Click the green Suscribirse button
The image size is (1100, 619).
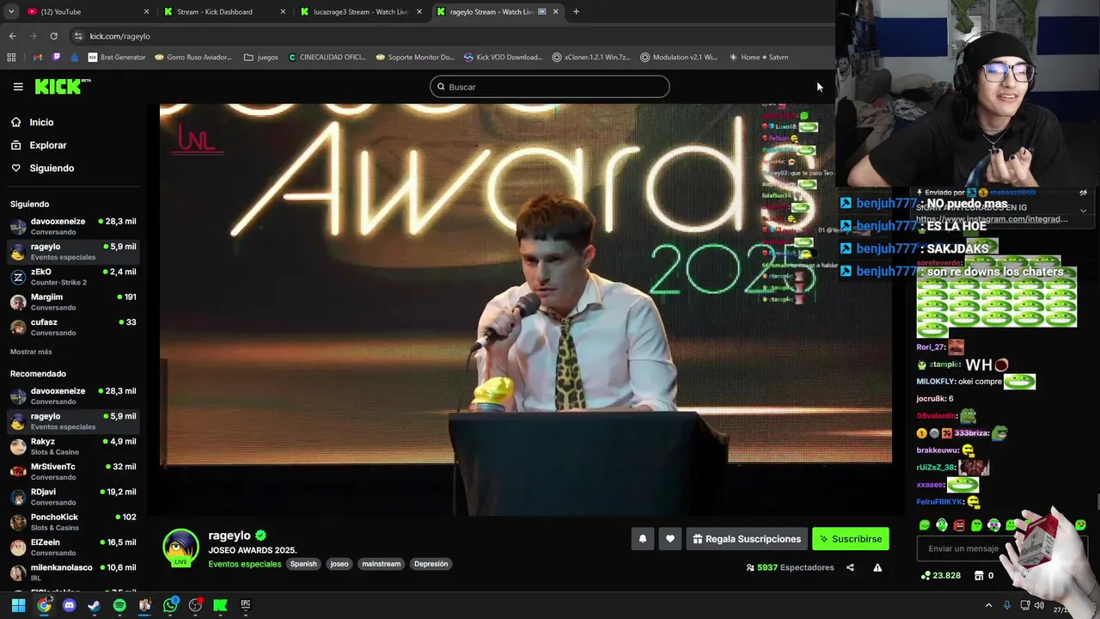851,539
